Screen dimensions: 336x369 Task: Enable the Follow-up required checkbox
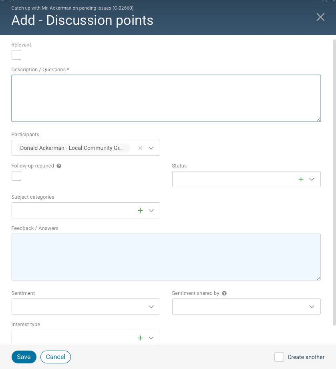click(16, 176)
